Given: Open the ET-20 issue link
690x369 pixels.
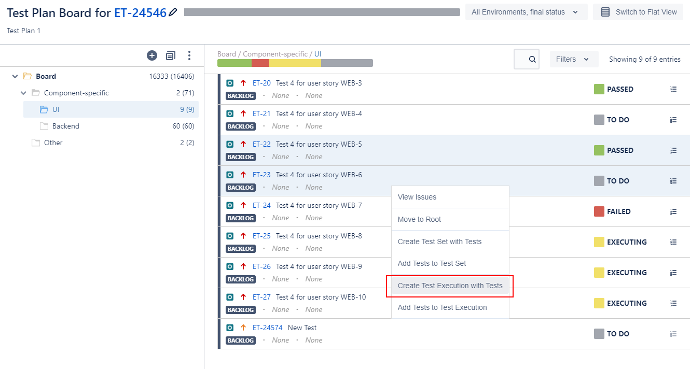Looking at the screenshot, I should pos(261,83).
